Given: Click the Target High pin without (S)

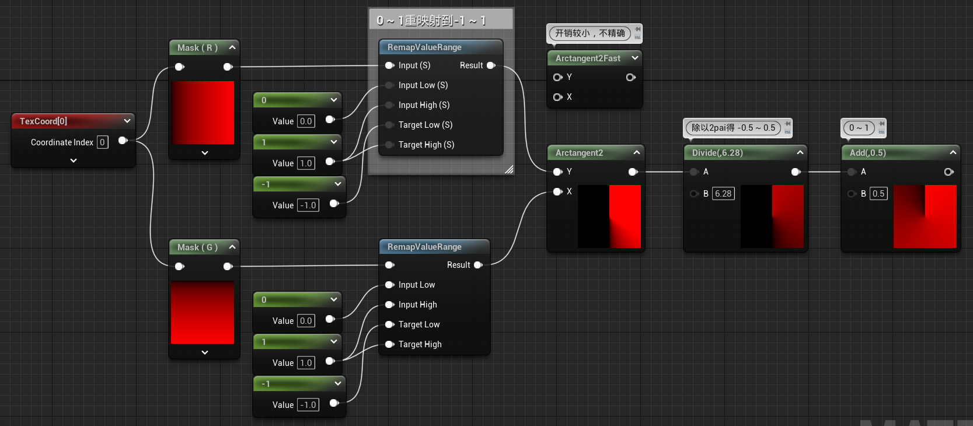Looking at the screenshot, I should pos(390,344).
